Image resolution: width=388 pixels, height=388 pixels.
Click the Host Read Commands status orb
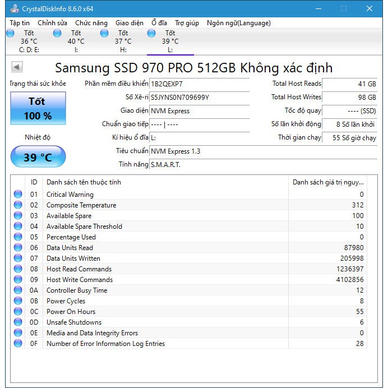click(18, 269)
